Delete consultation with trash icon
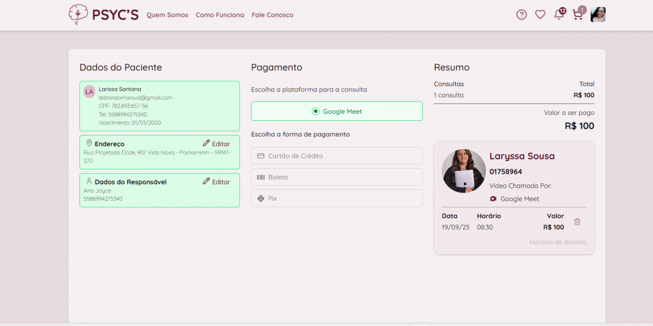 (577, 222)
